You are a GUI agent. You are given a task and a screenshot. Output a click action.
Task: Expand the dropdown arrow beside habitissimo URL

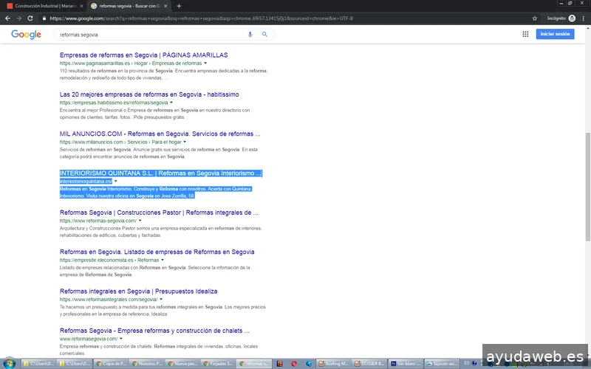click(172, 103)
